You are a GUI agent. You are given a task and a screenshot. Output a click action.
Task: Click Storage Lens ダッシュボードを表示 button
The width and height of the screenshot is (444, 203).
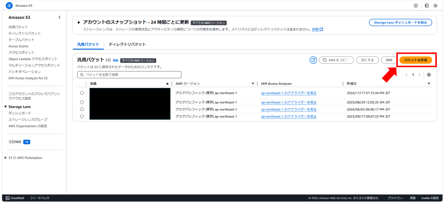click(400, 22)
